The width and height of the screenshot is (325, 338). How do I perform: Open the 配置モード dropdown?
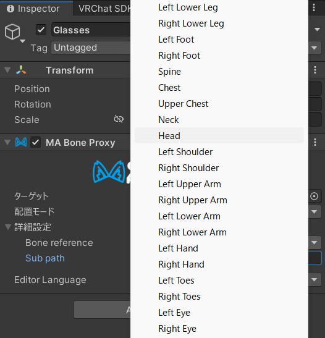314,212
